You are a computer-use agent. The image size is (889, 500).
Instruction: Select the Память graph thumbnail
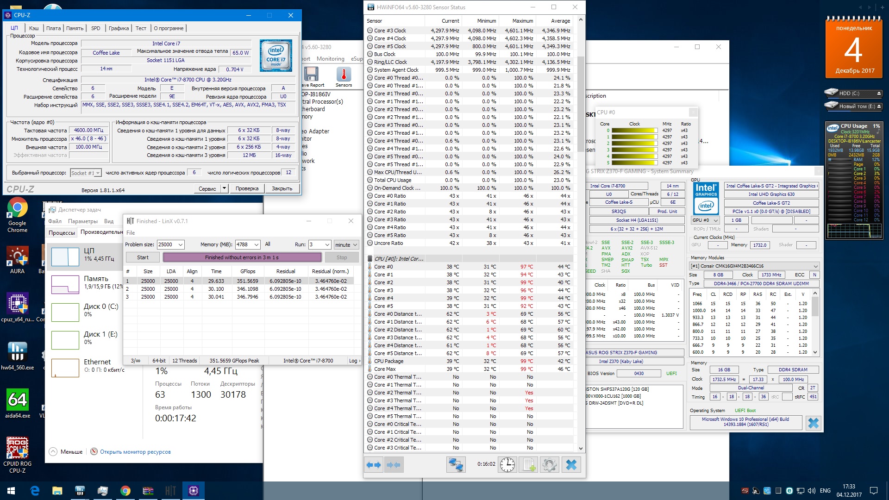[65, 284]
